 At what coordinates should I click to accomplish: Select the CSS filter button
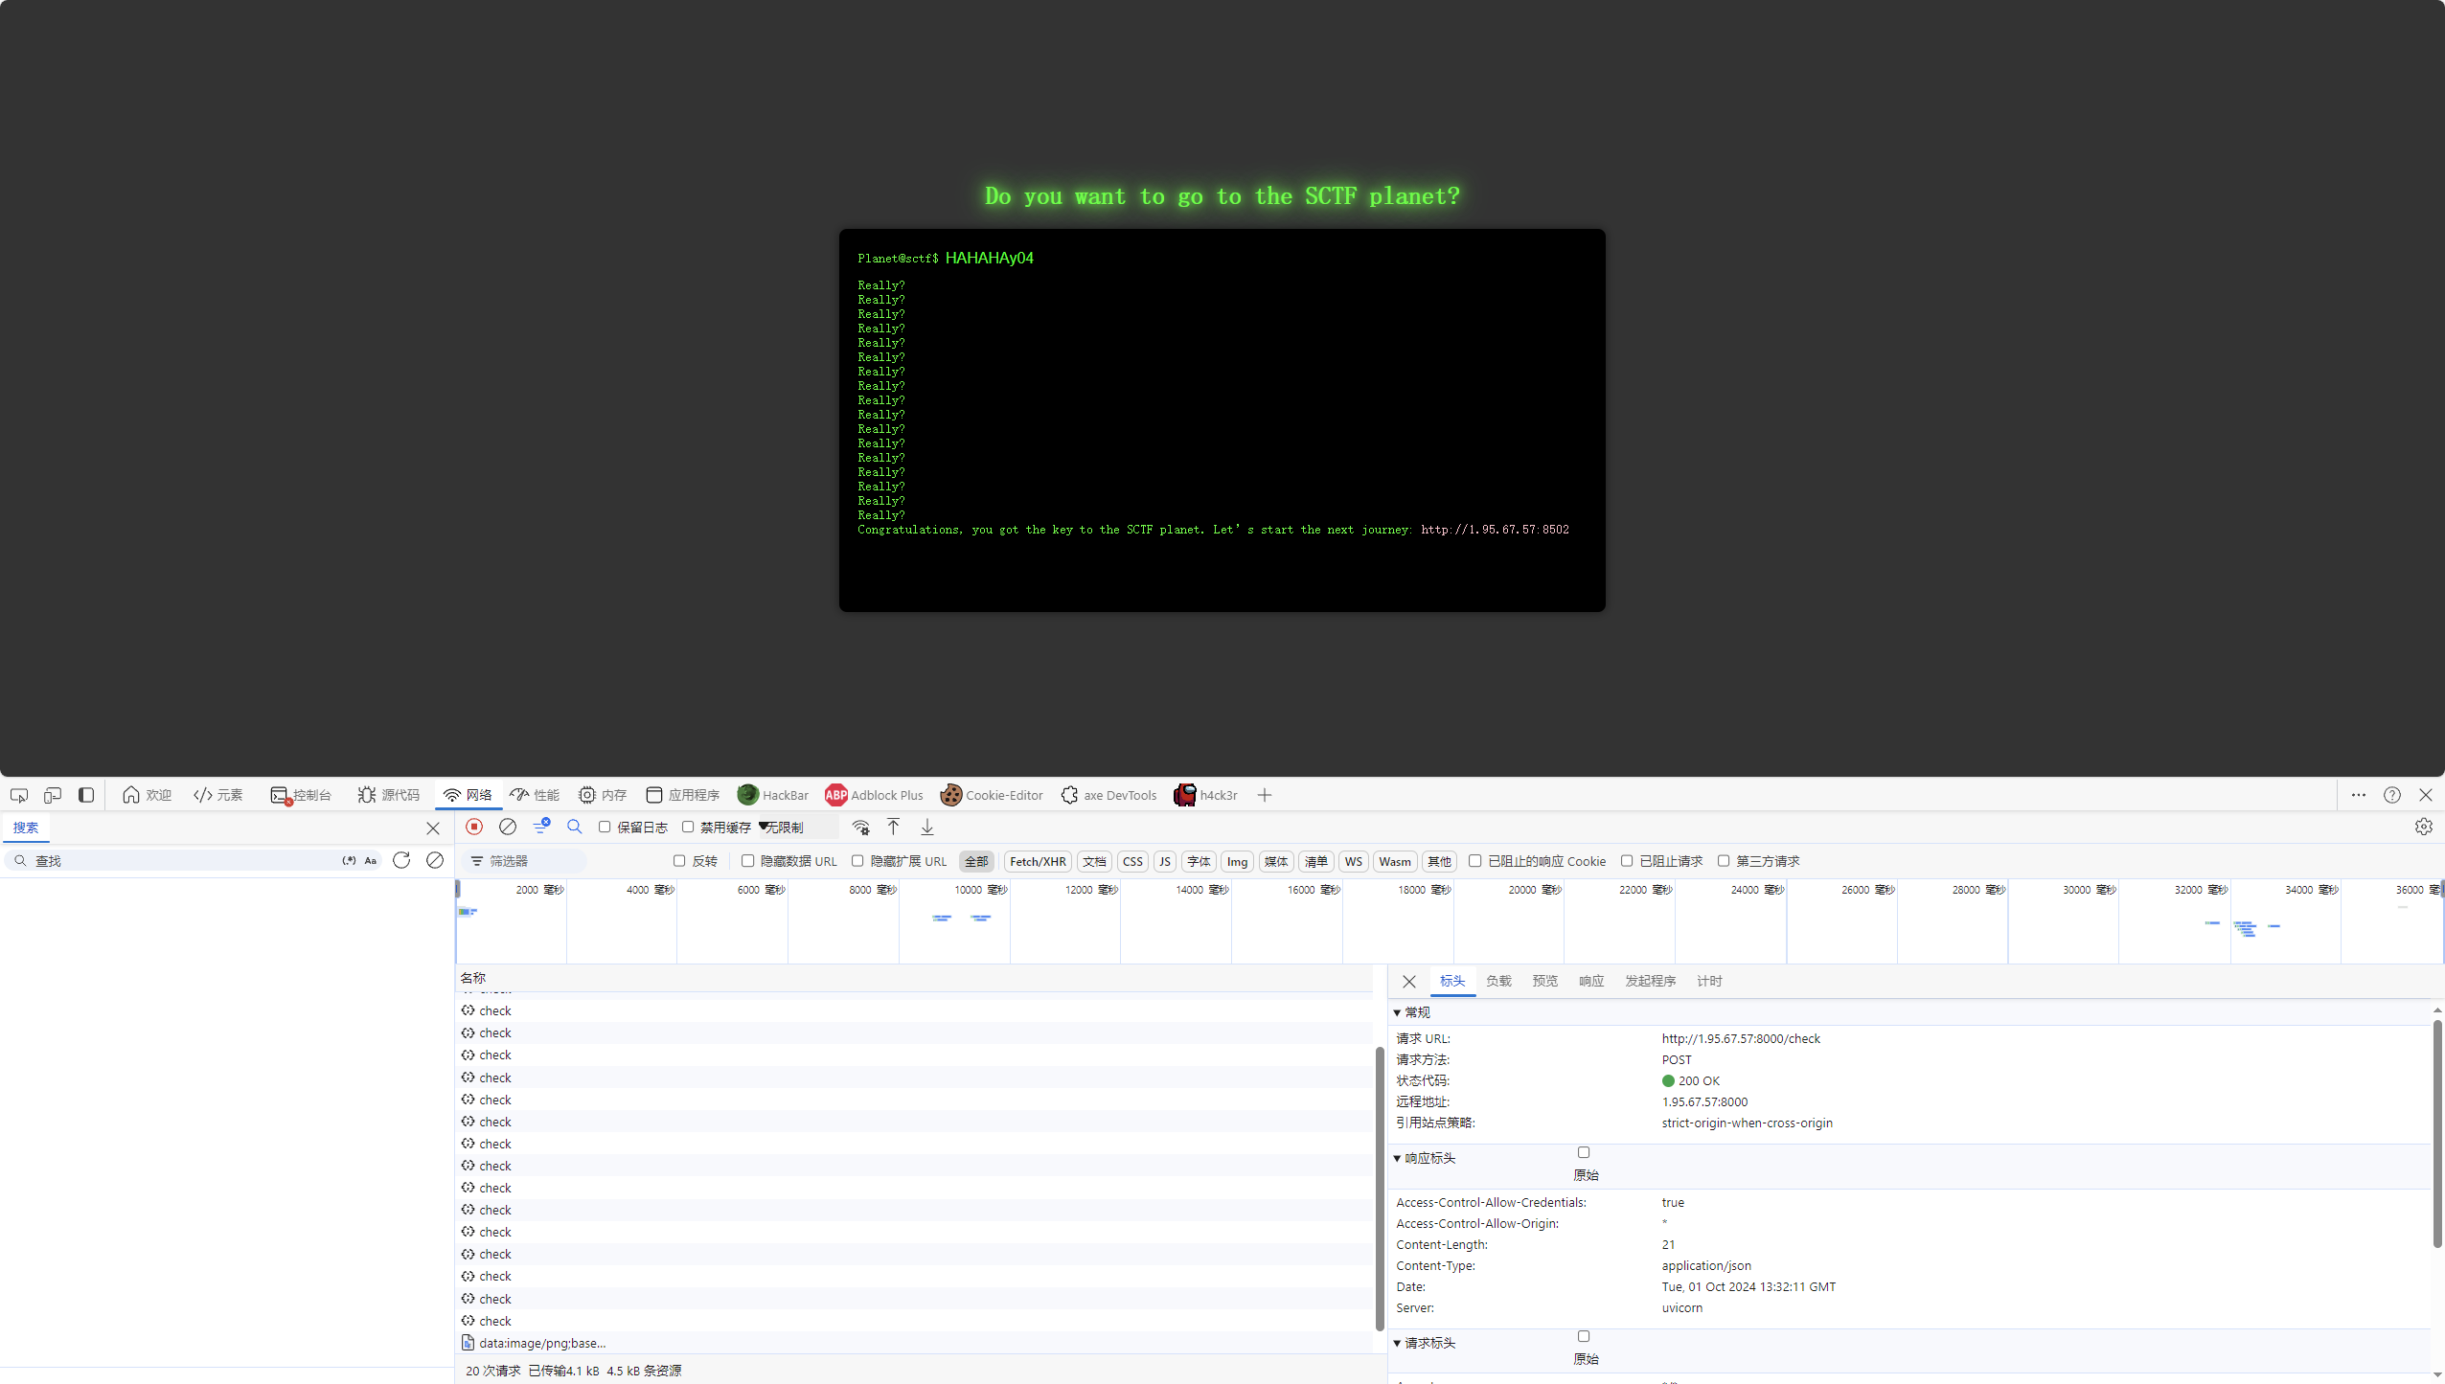[1132, 862]
